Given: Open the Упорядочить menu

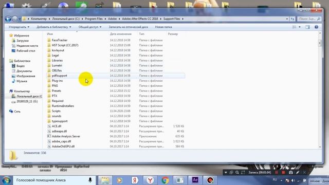Looking at the screenshot, I should 19,27.
